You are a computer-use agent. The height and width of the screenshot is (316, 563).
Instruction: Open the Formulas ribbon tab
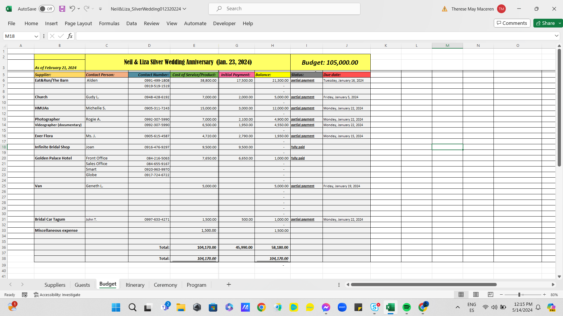click(109, 23)
